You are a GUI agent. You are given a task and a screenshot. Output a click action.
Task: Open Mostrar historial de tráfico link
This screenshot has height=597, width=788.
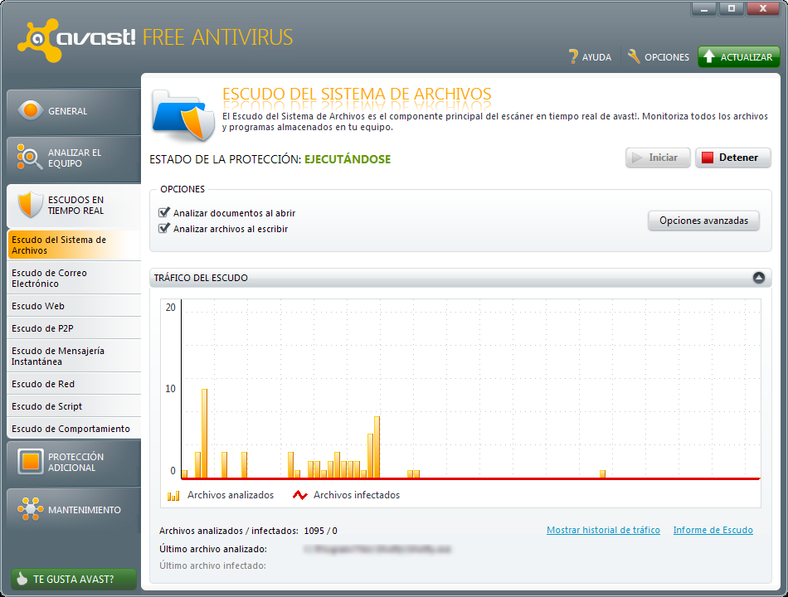click(603, 530)
